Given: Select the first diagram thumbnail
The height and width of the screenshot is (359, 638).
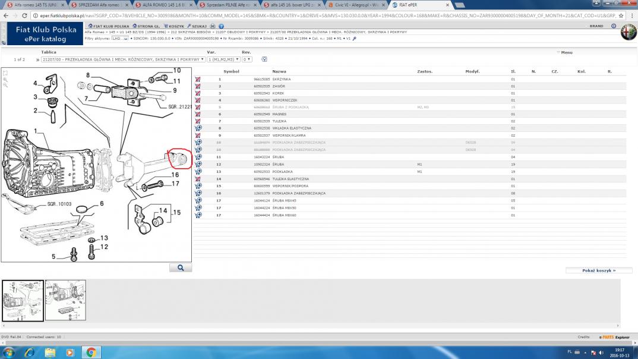Looking at the screenshot, I should tap(23, 300).
